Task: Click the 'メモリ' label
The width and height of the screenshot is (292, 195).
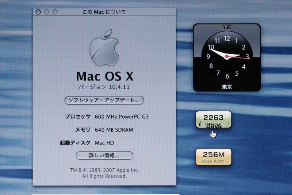Action: point(83,130)
